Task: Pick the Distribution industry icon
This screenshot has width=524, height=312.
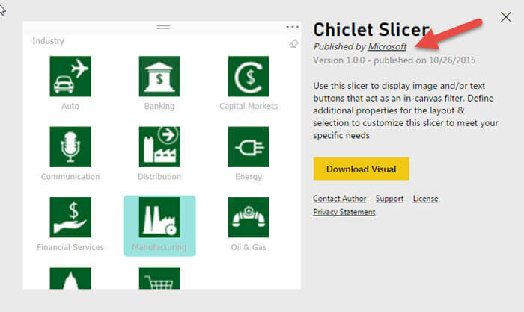Action: click(x=159, y=146)
